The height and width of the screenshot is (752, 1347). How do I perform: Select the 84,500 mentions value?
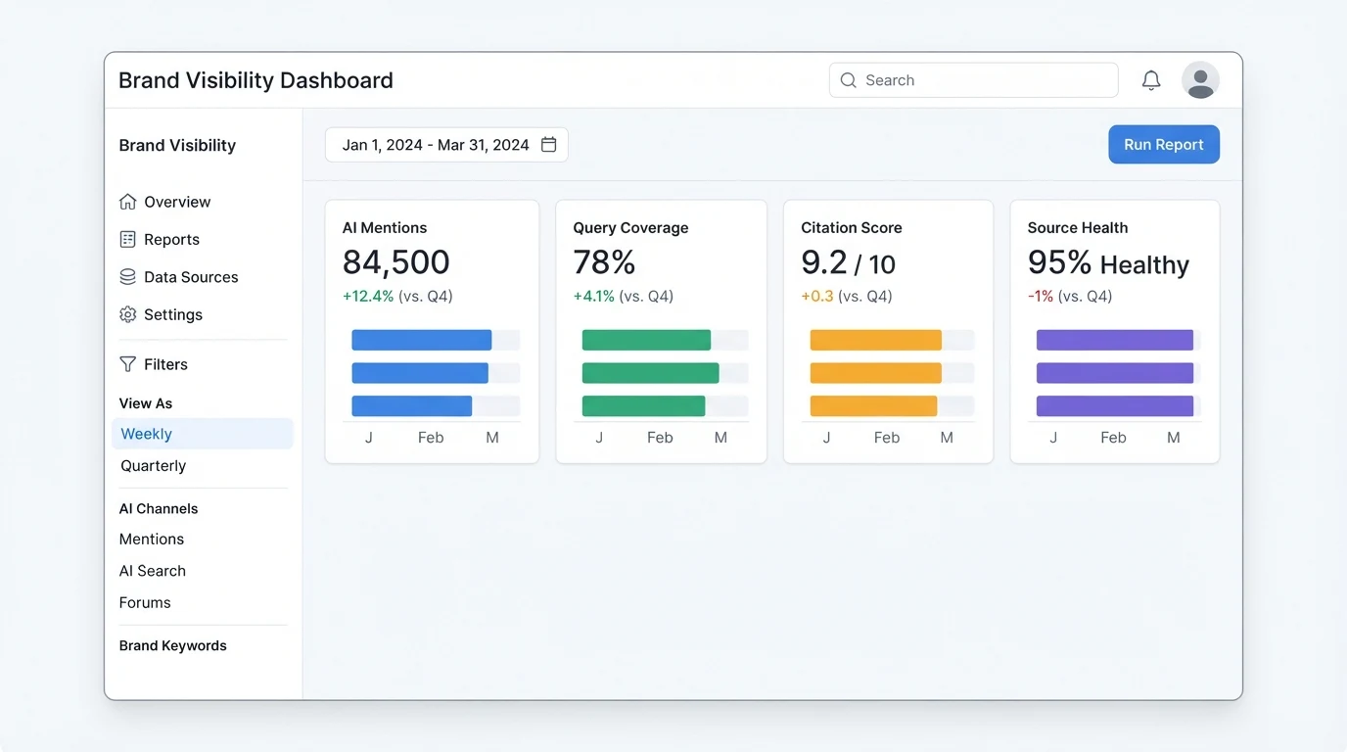(396, 262)
